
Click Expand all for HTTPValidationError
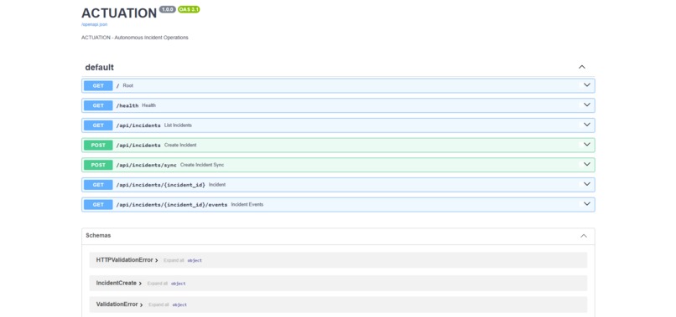(174, 260)
